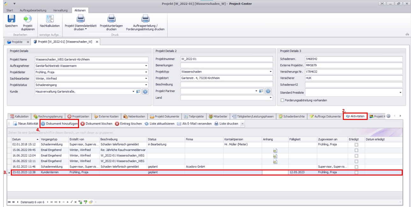Expand the Projektstatus dropdown
The height and width of the screenshot is (207, 411).
tap(146, 85)
